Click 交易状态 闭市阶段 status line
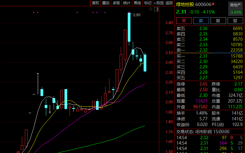Screen dimensions: 245x153 pyautogui.click(x=203, y=132)
